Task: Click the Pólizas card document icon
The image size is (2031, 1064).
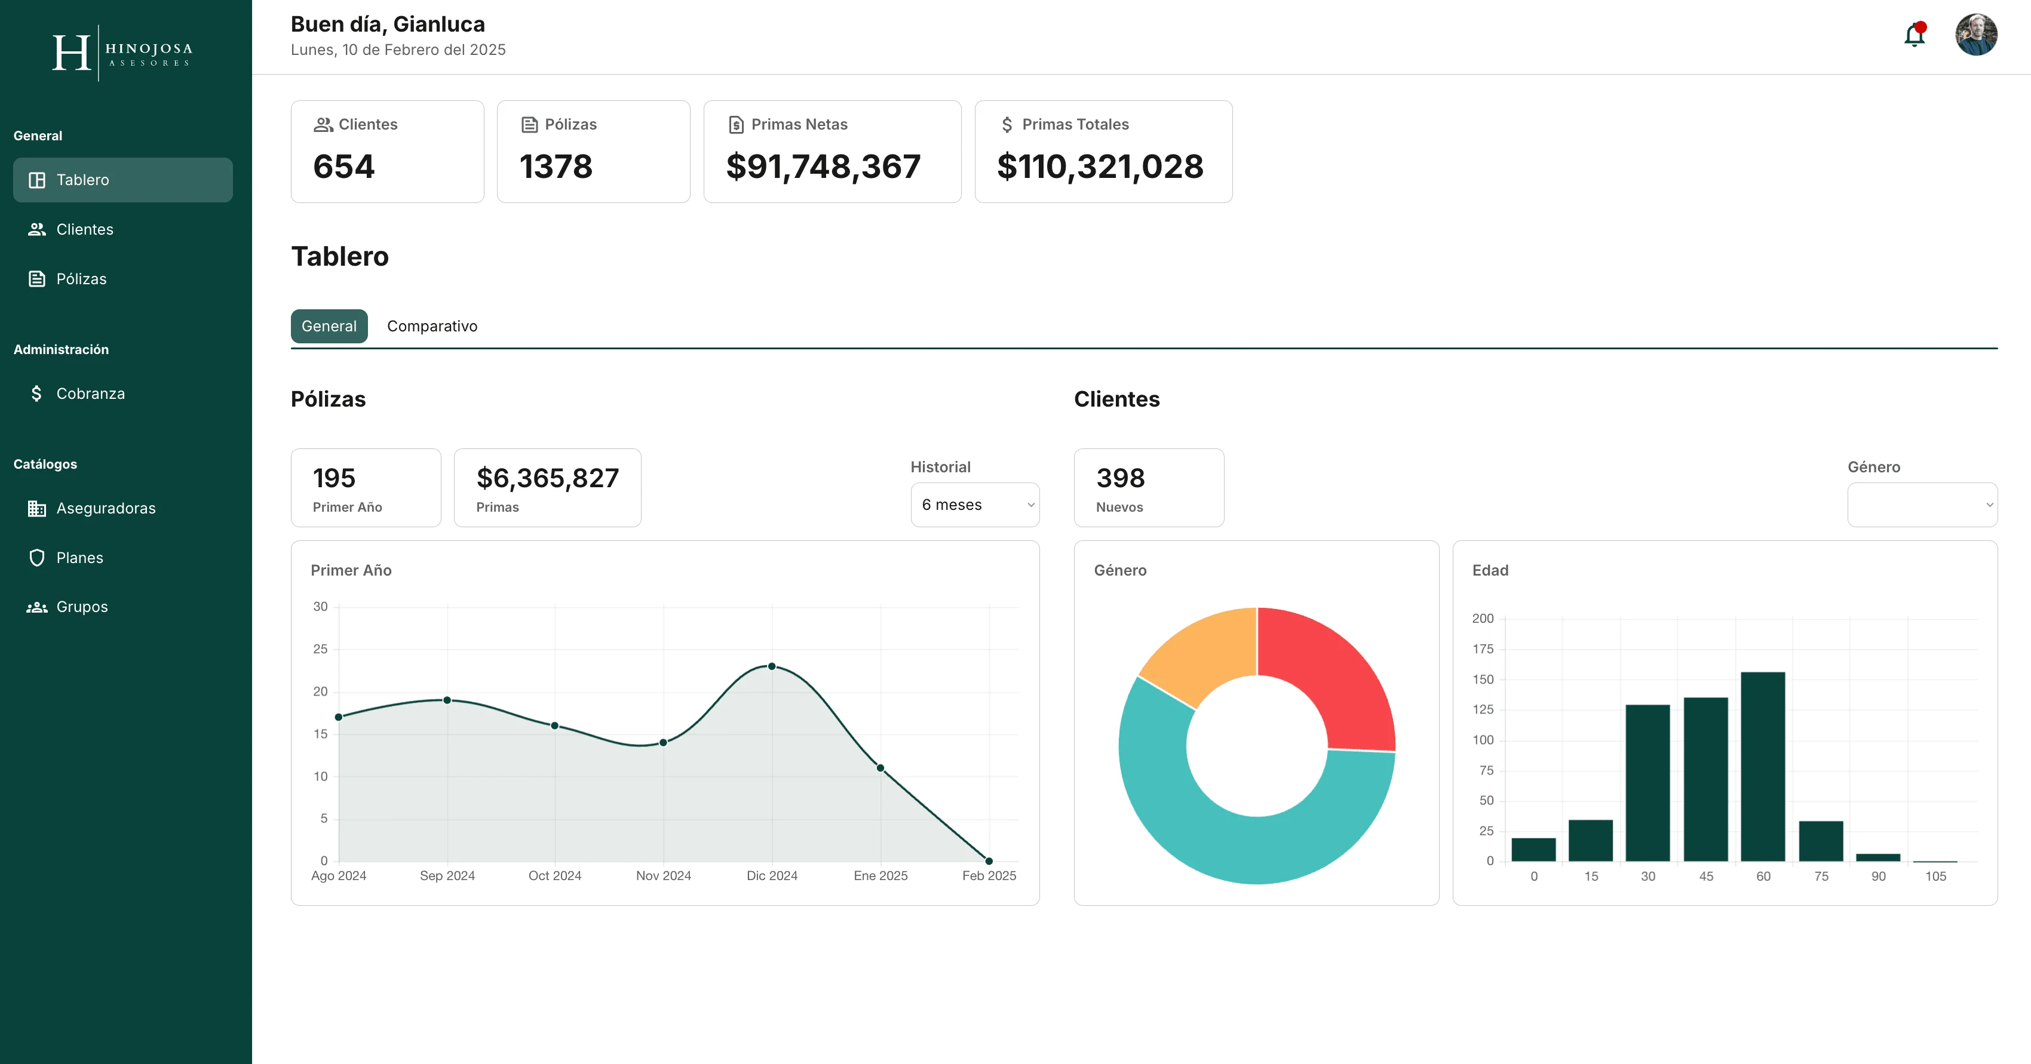Action: (x=530, y=125)
